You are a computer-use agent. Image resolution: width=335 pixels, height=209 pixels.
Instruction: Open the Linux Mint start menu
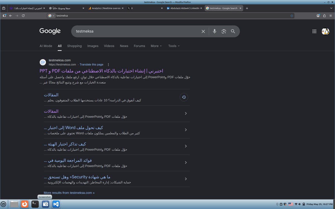[3, 204]
